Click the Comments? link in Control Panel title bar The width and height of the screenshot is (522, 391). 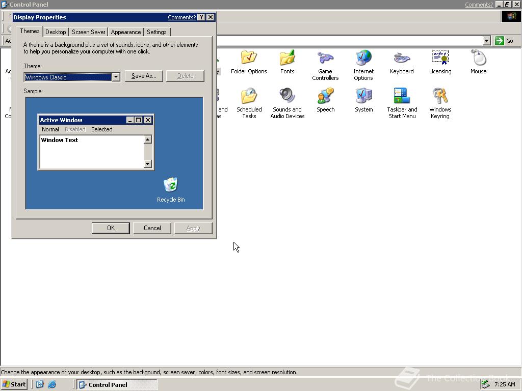(x=479, y=5)
